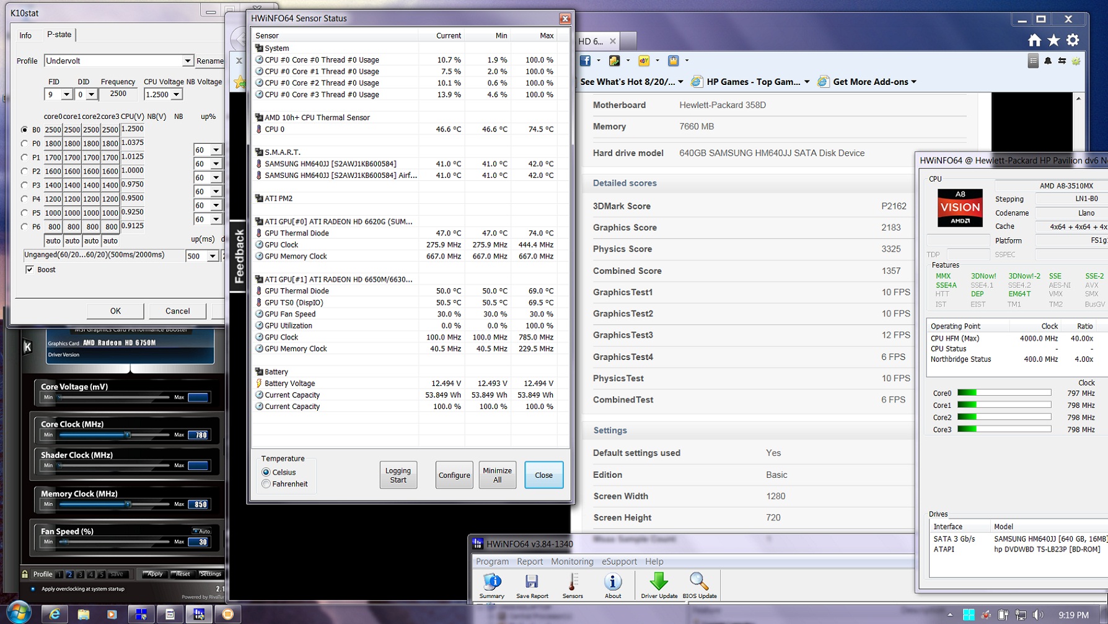The width and height of the screenshot is (1108, 624).
Task: Open Windows Media Player on taskbar
Action: coord(112,614)
